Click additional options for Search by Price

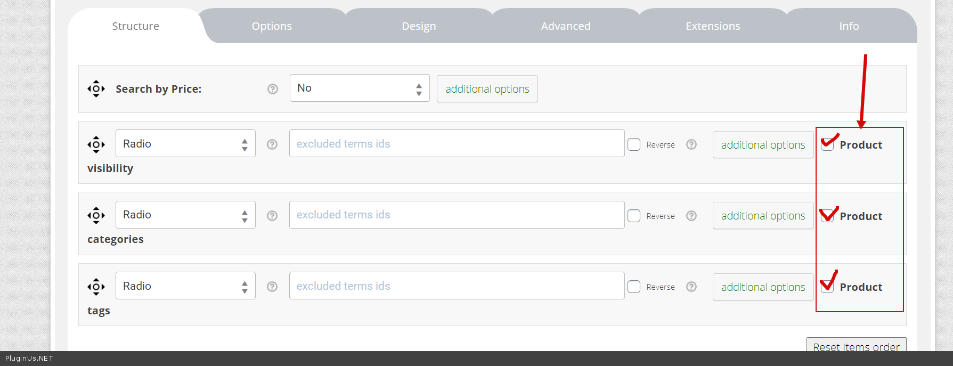pos(487,89)
